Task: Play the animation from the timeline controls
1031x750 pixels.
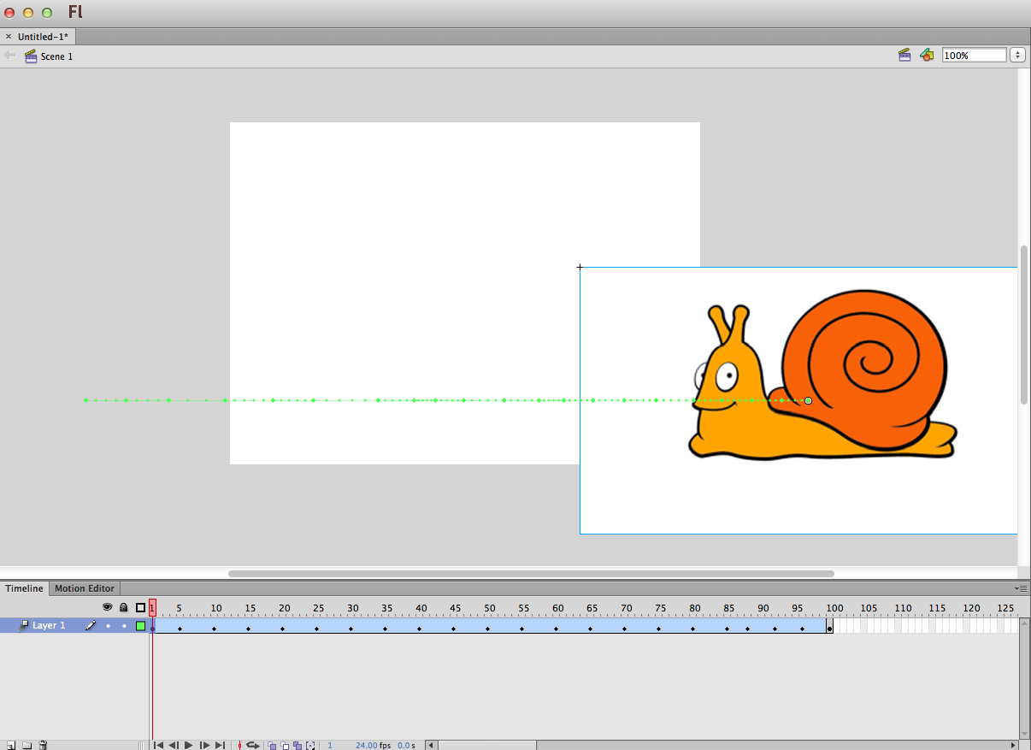Action: tap(188, 745)
